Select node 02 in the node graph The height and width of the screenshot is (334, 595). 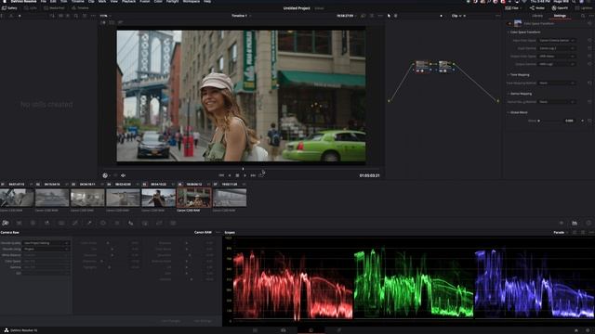(445, 67)
